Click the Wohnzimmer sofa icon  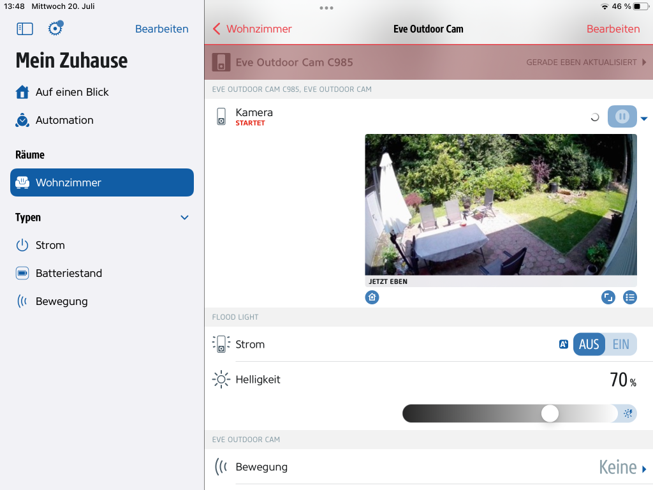pyautogui.click(x=22, y=182)
